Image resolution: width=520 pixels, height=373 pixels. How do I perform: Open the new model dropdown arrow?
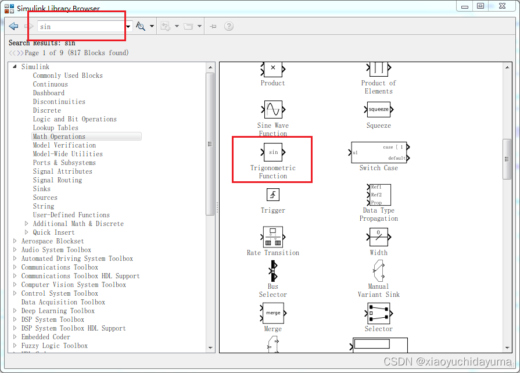point(177,26)
